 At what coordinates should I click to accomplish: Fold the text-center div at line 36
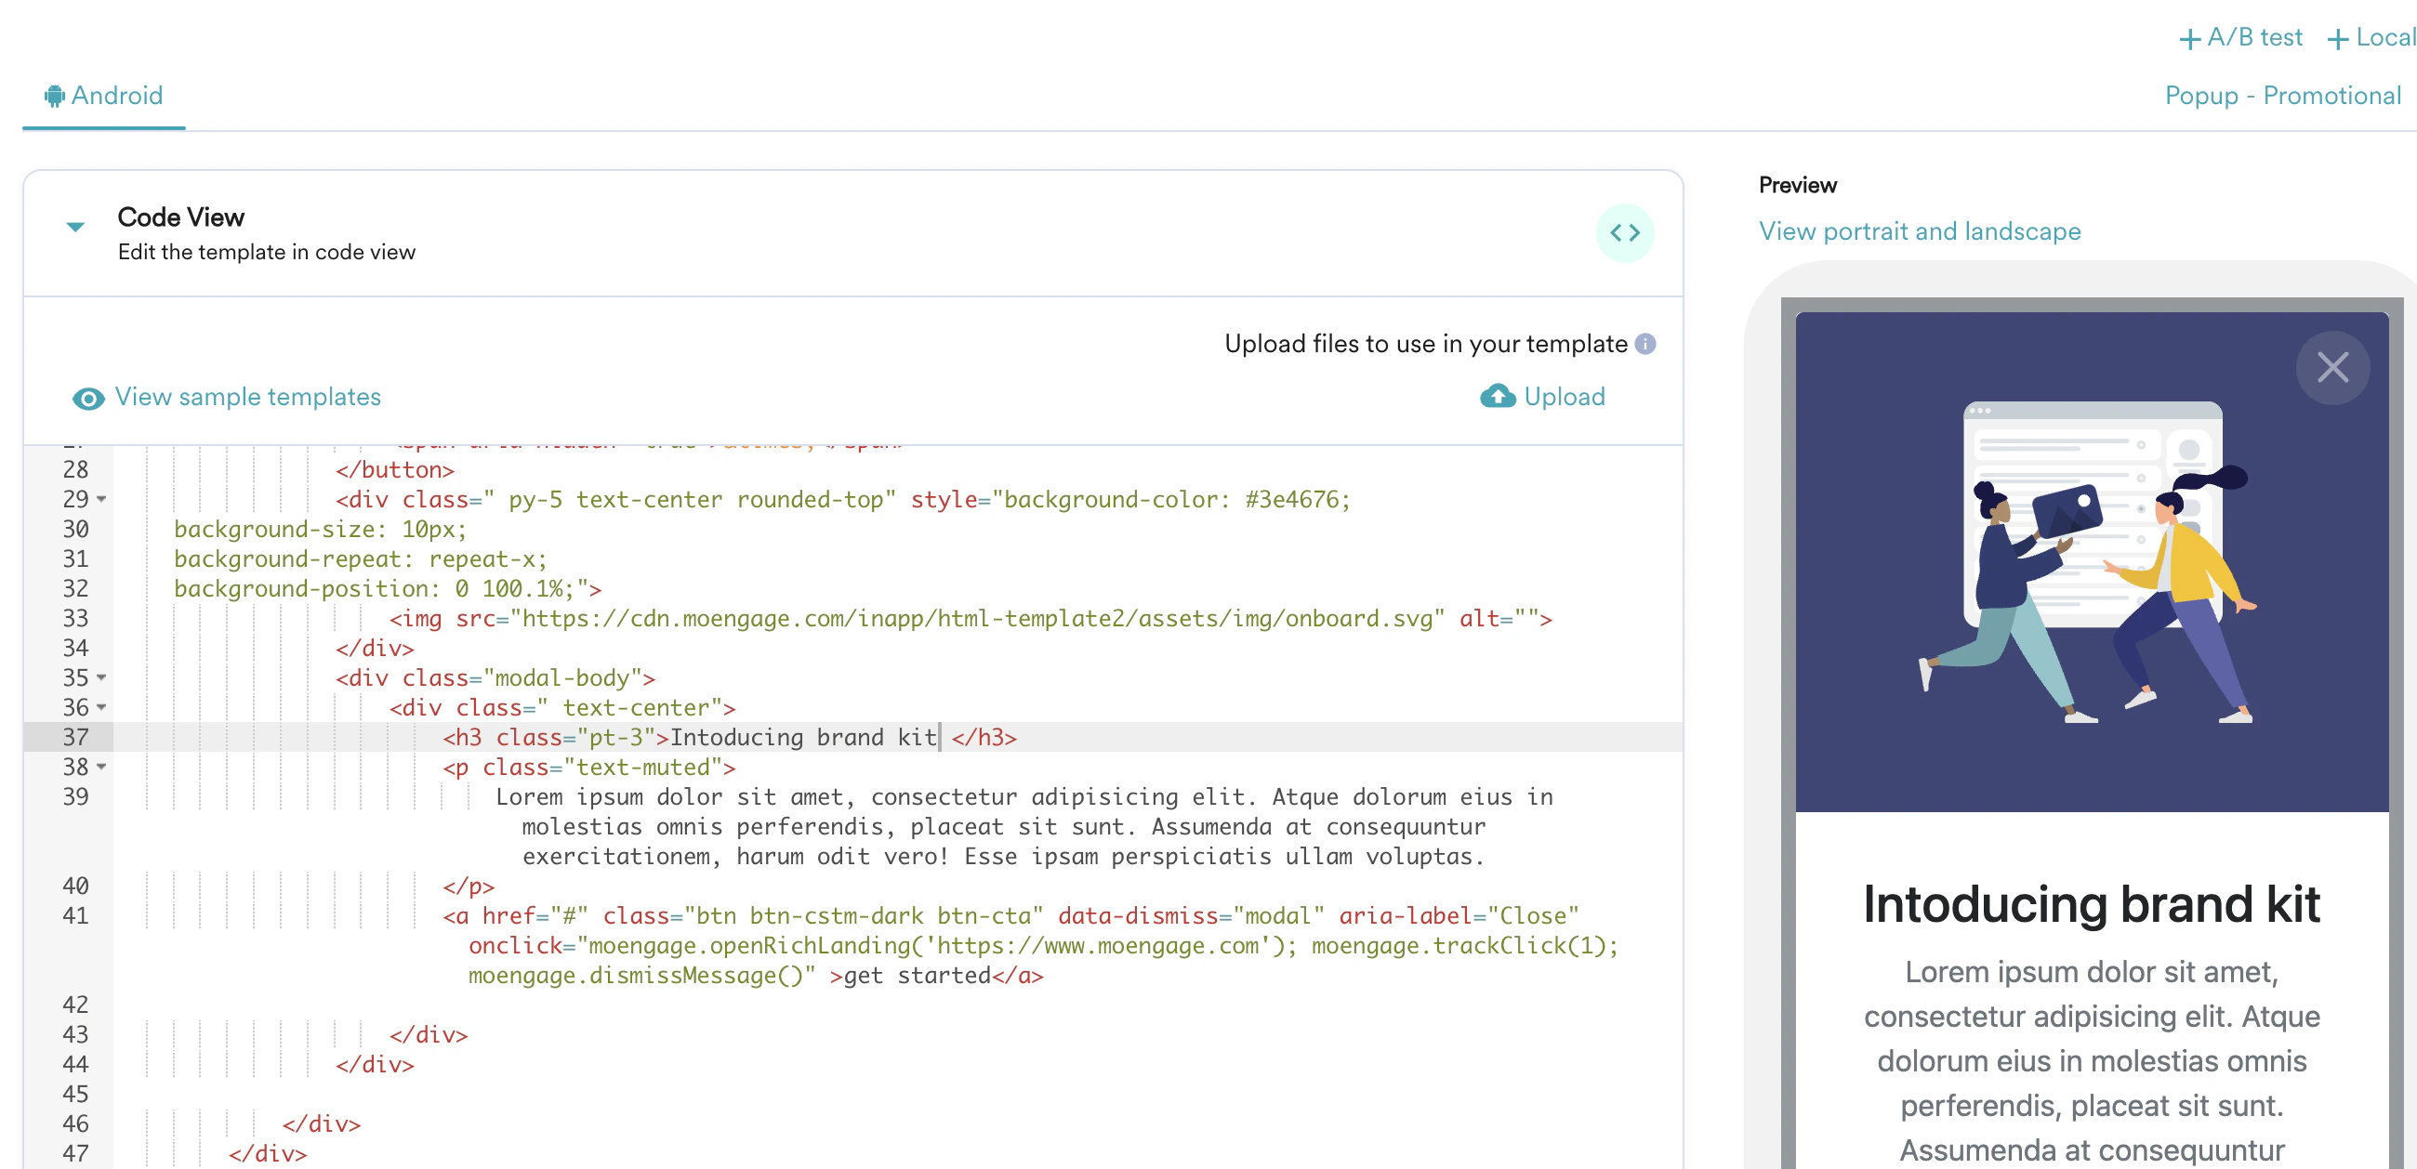pyautogui.click(x=100, y=707)
